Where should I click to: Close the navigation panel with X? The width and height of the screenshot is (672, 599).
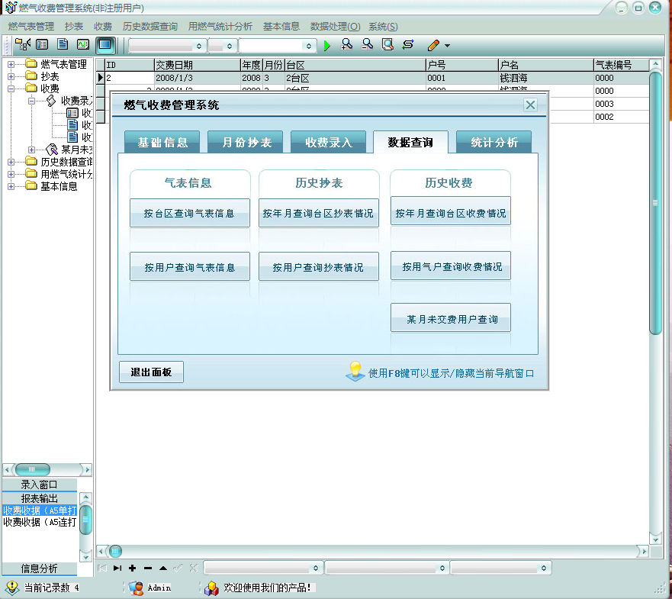pos(530,105)
